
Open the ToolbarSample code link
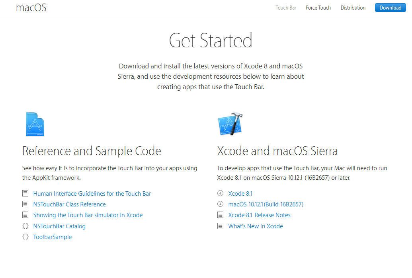click(53, 237)
